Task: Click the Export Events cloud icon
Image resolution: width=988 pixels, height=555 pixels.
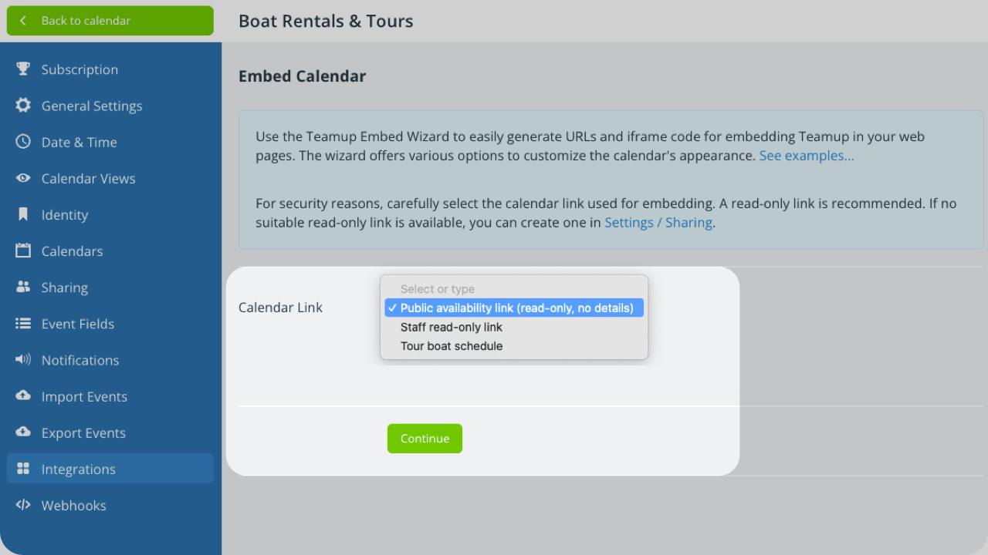Action: pyautogui.click(x=23, y=432)
